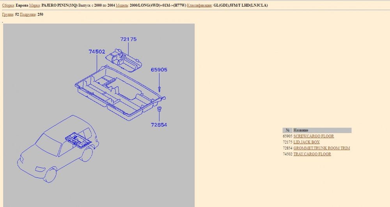Open the Классификация breadcrumb link

point(199,5)
